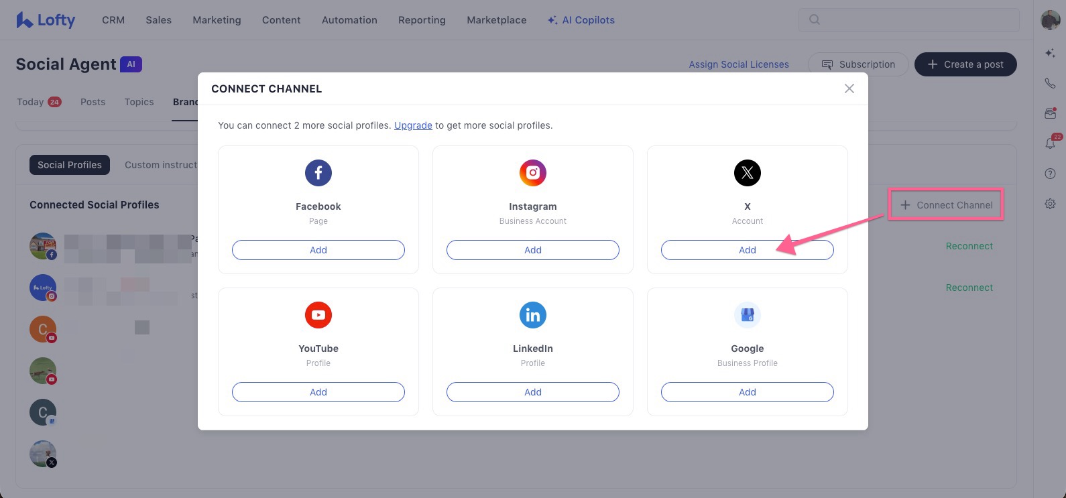
Task: Click Create a post
Action: 965,64
